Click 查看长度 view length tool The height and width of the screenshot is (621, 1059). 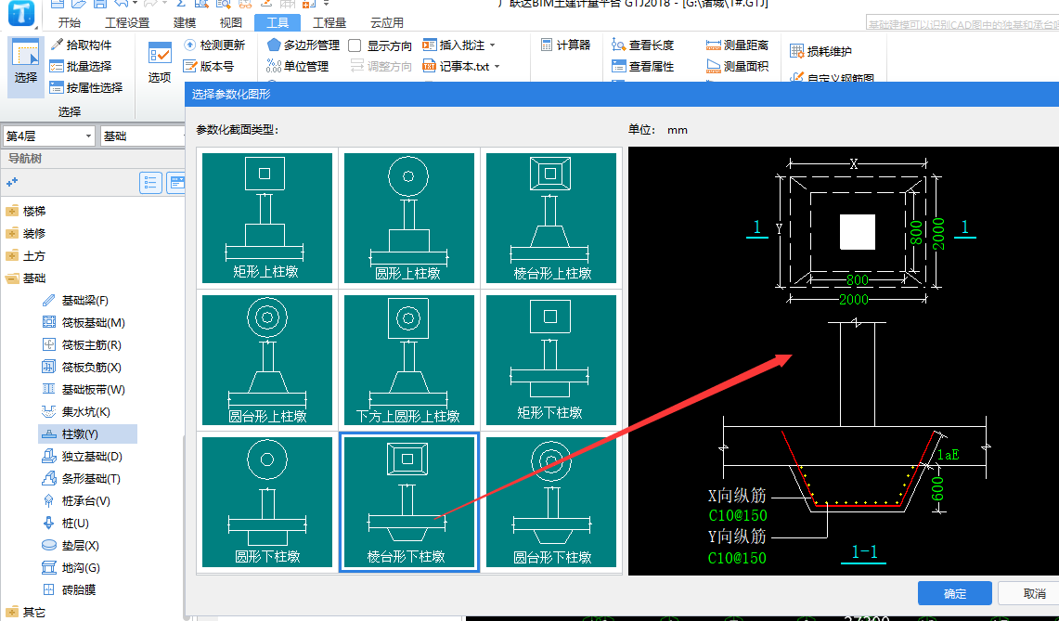(x=643, y=45)
